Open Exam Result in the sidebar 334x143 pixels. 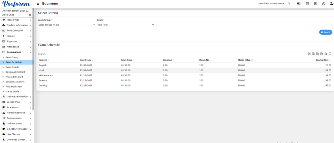click(x=12, y=67)
